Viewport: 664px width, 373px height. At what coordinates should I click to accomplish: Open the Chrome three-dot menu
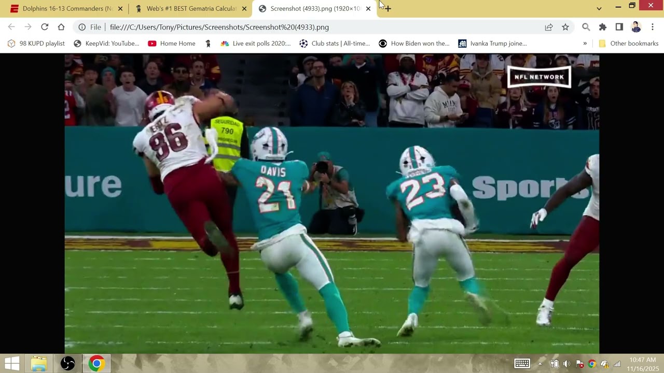(x=653, y=27)
